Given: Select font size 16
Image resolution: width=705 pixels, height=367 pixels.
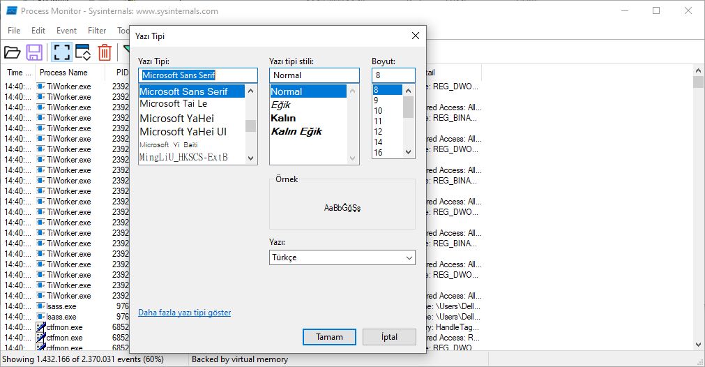Looking at the screenshot, I should pyautogui.click(x=388, y=153).
